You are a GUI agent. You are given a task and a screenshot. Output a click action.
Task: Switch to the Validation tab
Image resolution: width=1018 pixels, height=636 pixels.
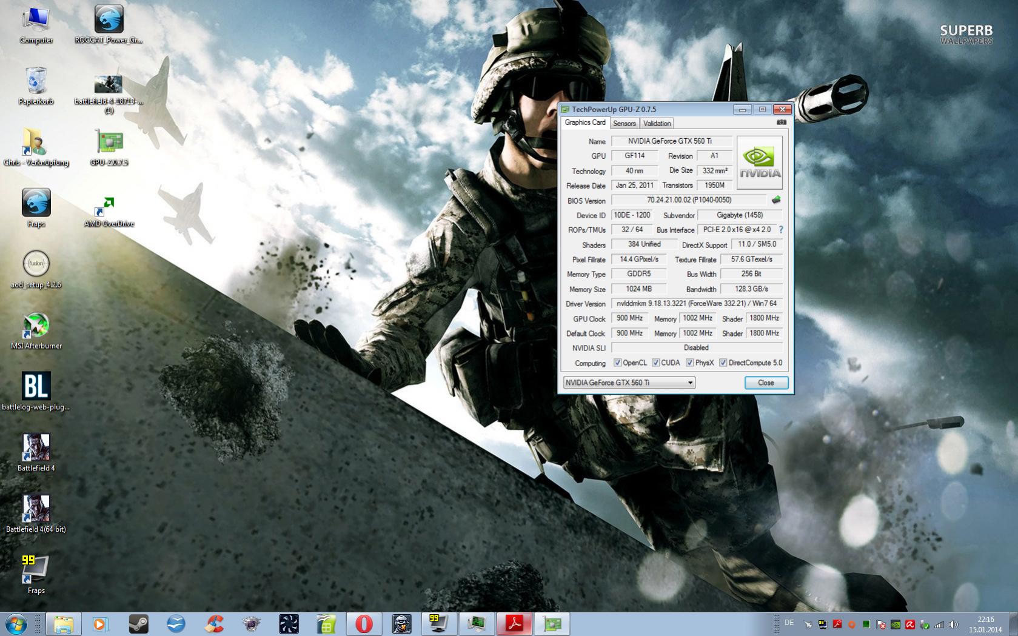(657, 123)
